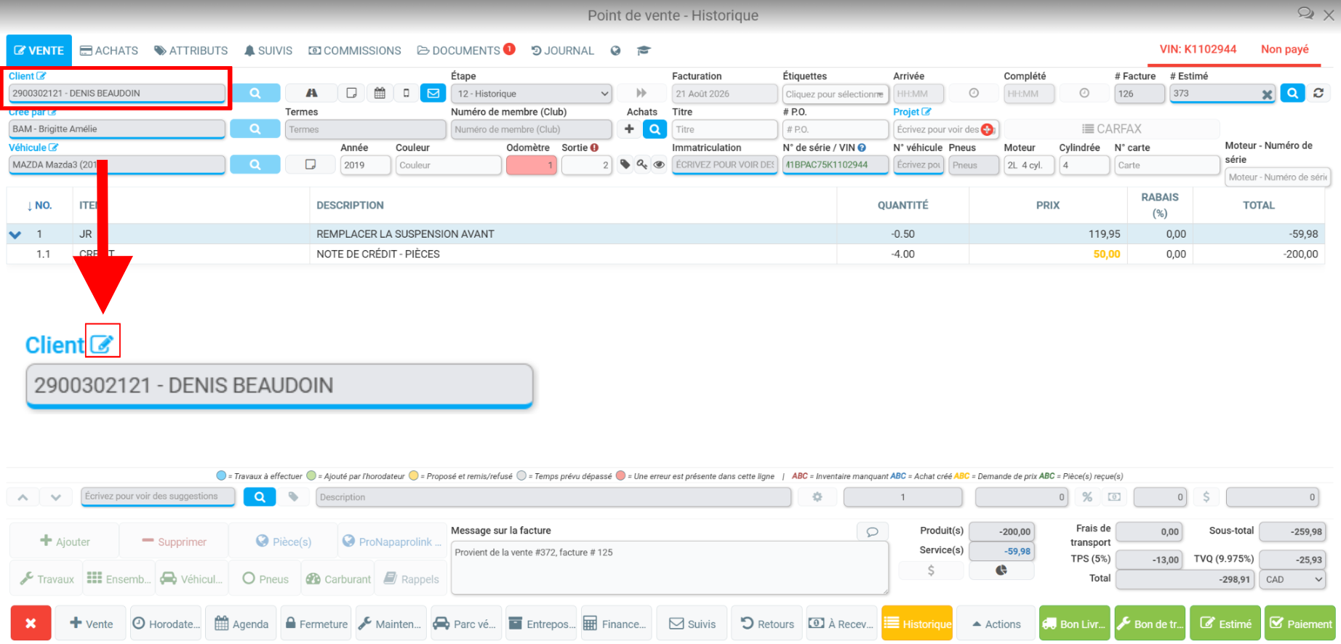Click the Carburant button

pos(338,579)
